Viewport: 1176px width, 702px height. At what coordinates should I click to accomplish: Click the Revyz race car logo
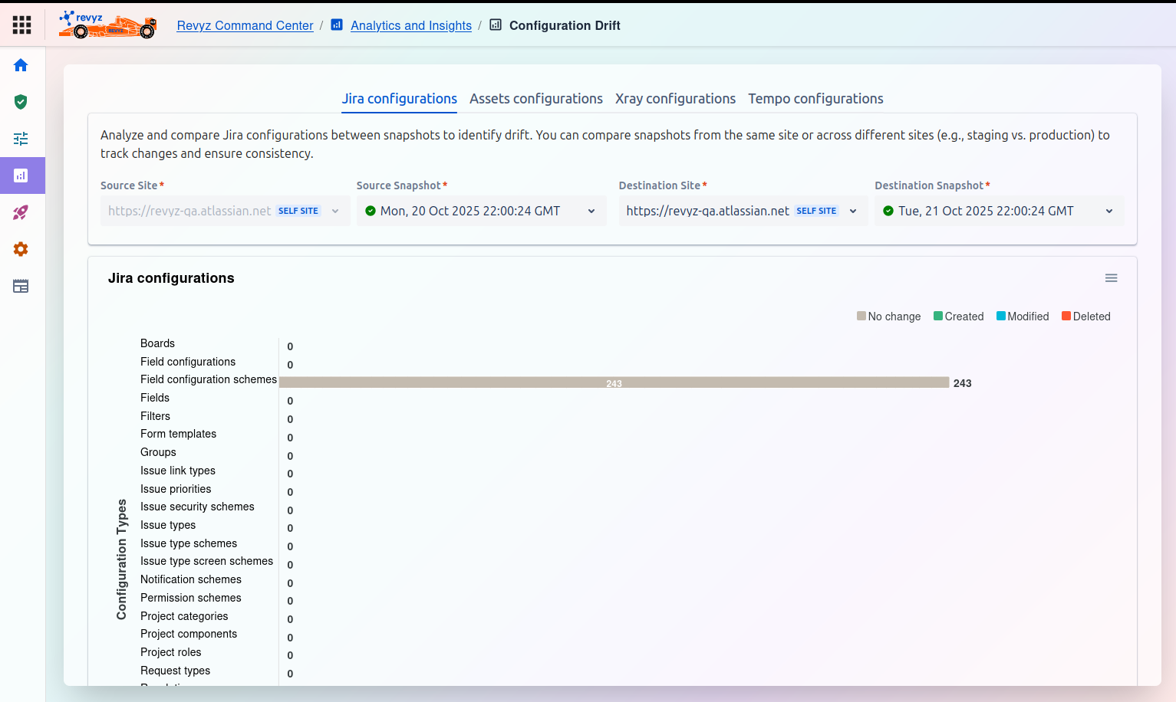[x=107, y=25]
